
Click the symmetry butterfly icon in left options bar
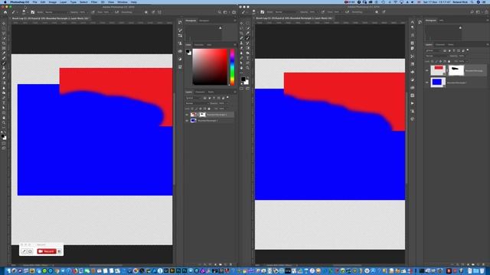coord(160,12)
